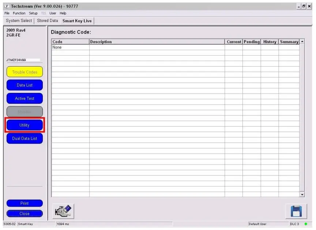The height and width of the screenshot is (230, 316).
Task: Click the yellow Trouble Codes button
Action: tap(25, 72)
